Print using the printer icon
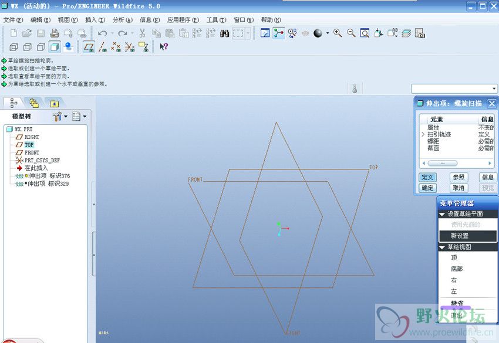The height and width of the screenshot is (343, 499). pyautogui.click(x=55, y=33)
